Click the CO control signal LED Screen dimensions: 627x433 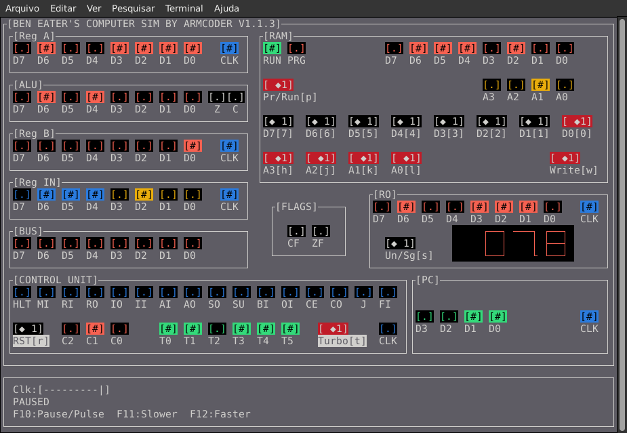point(339,292)
